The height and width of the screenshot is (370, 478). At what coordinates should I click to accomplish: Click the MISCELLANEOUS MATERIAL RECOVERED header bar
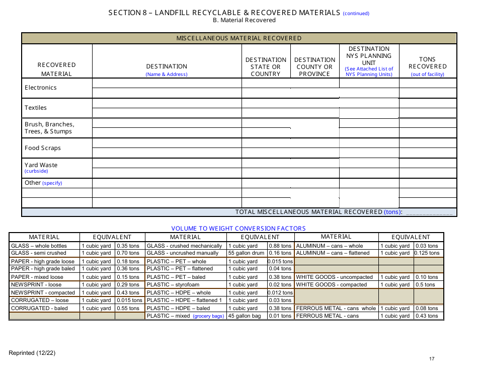pos(238,38)
